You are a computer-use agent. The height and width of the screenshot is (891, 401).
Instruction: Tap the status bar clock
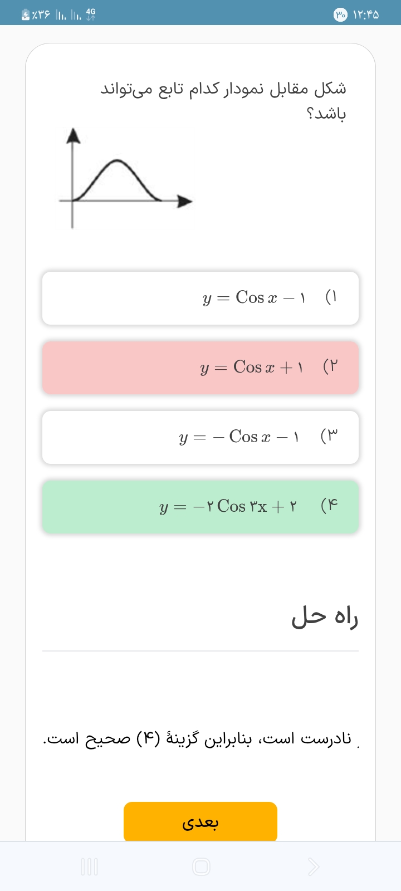point(366,15)
